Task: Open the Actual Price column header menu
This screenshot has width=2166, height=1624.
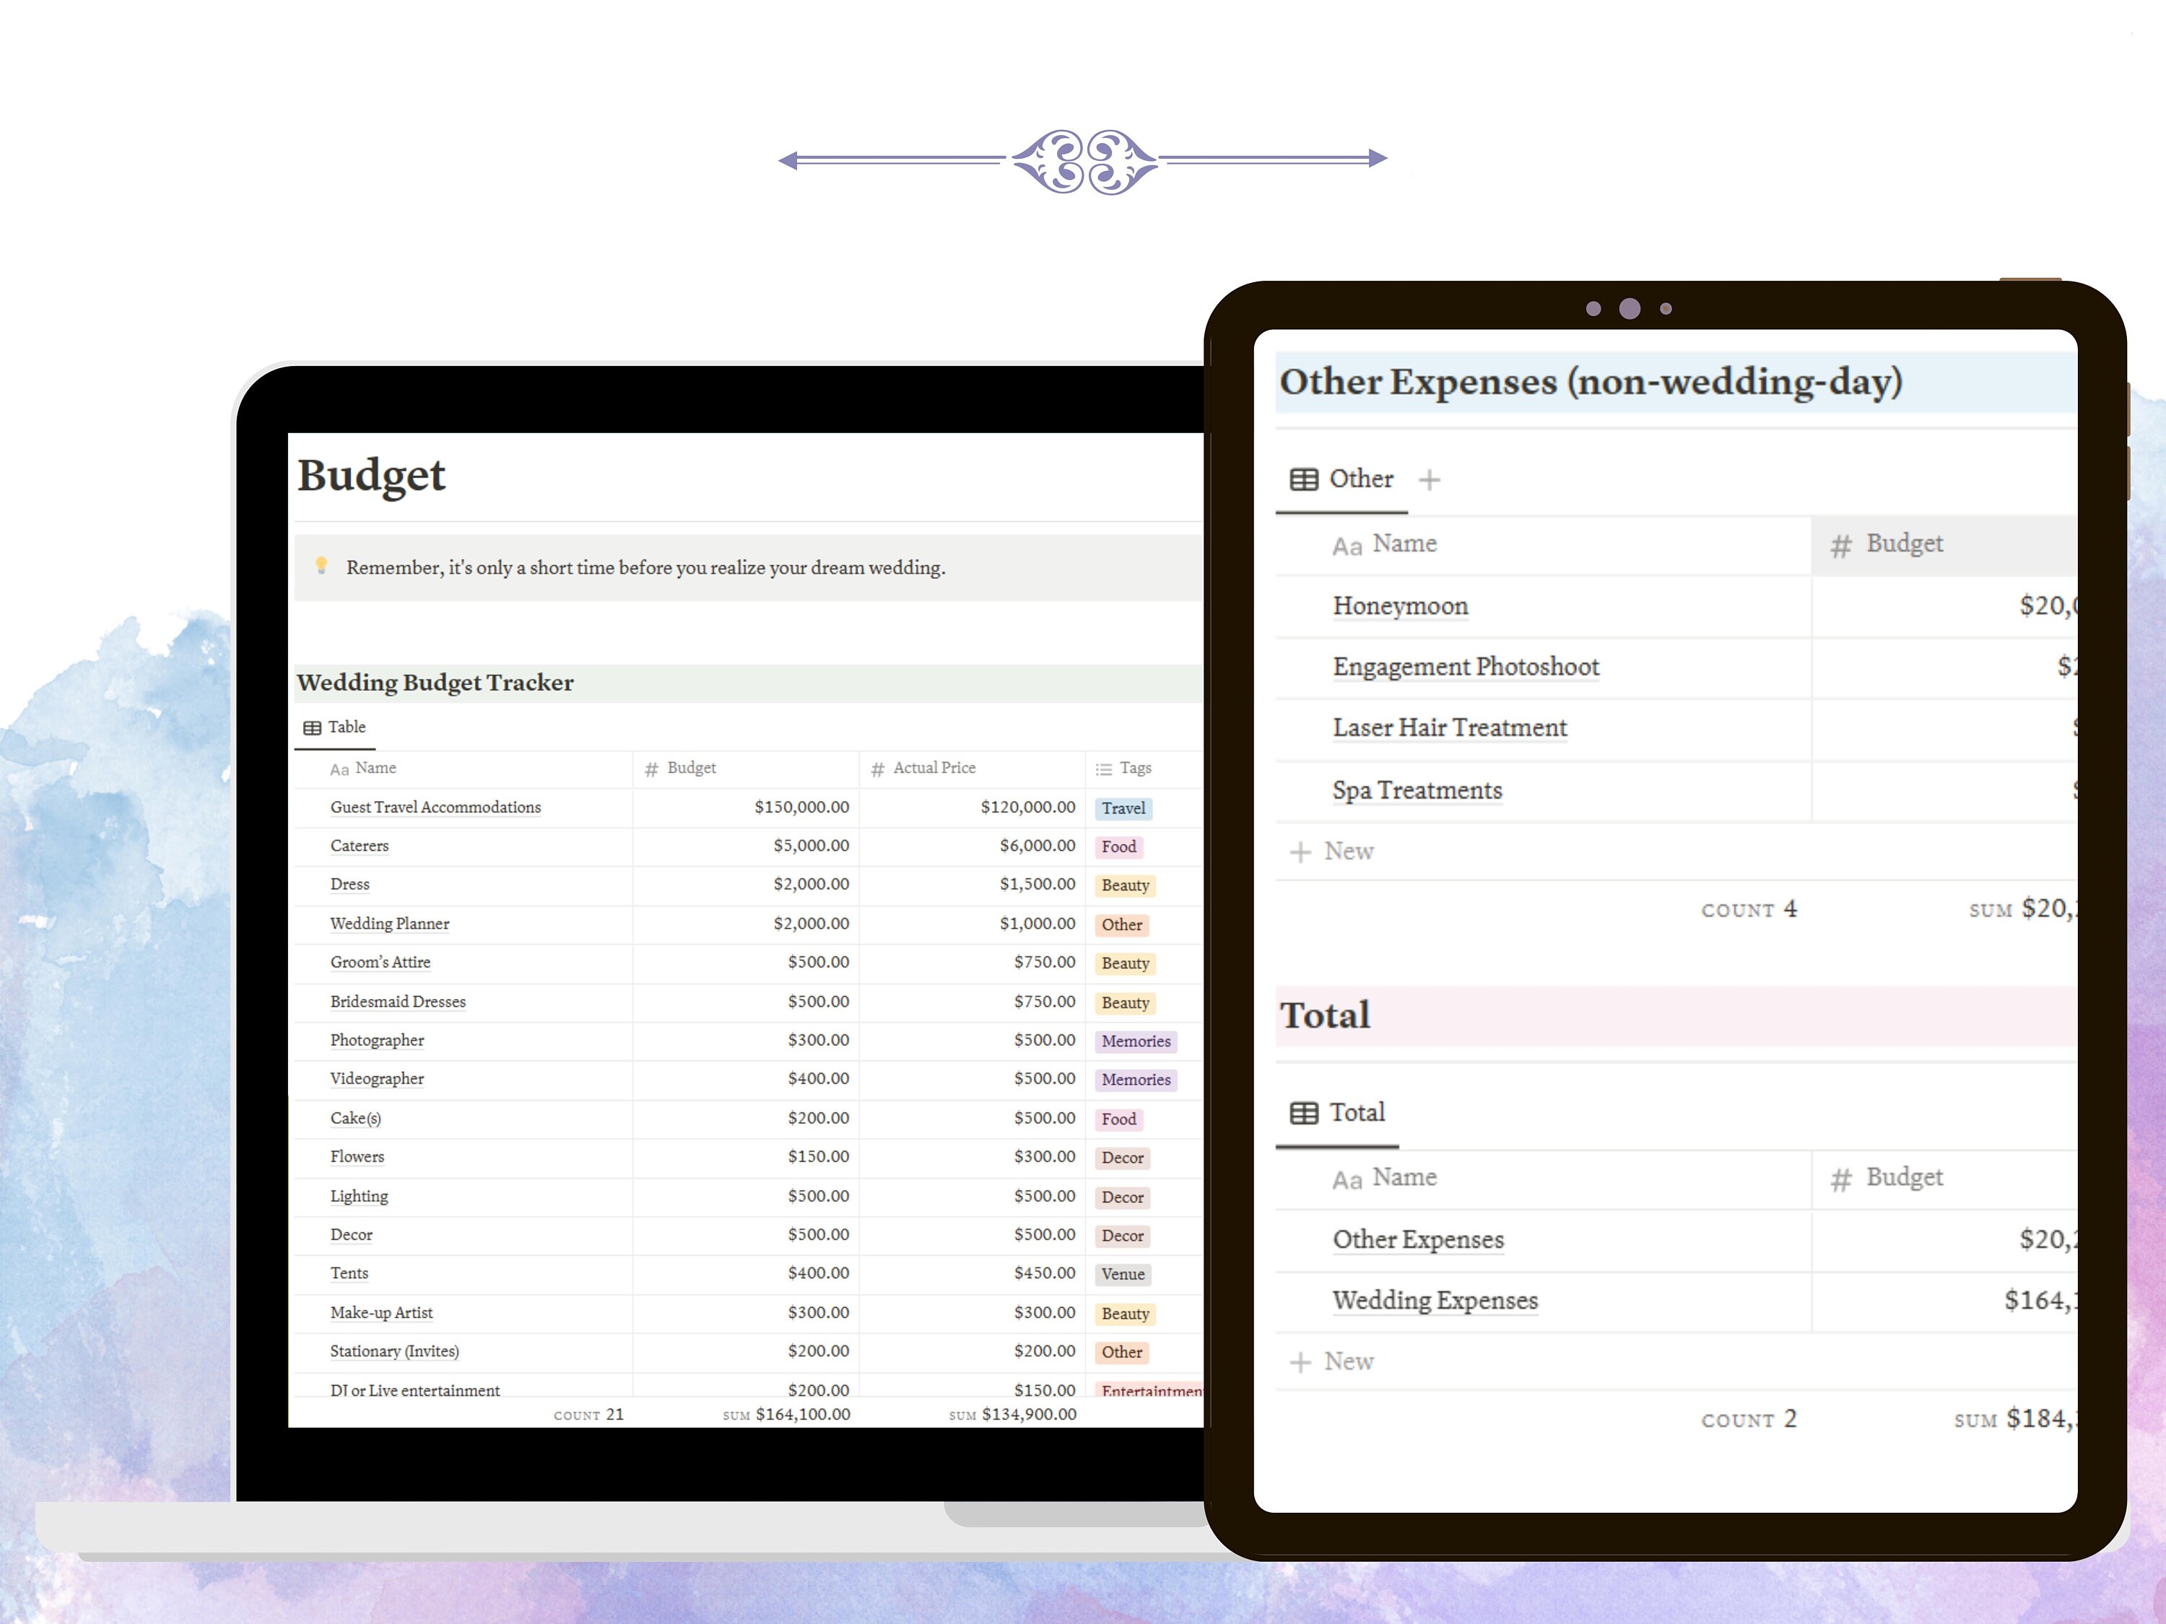Action: (971, 769)
